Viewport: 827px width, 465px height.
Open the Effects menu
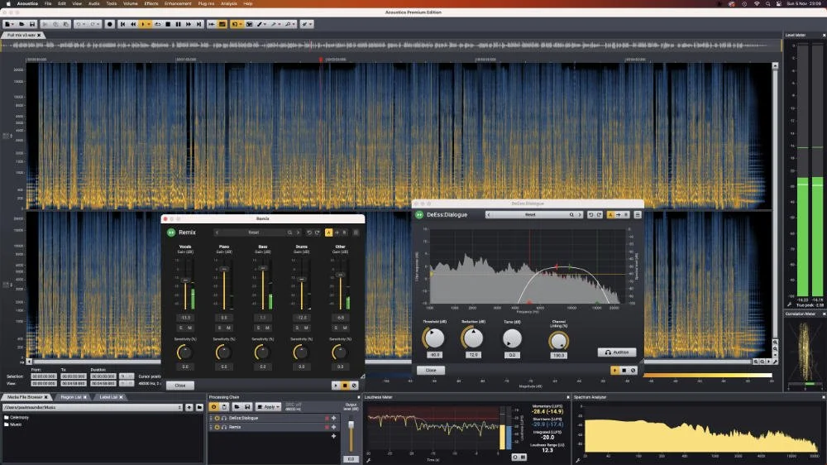(x=151, y=3)
